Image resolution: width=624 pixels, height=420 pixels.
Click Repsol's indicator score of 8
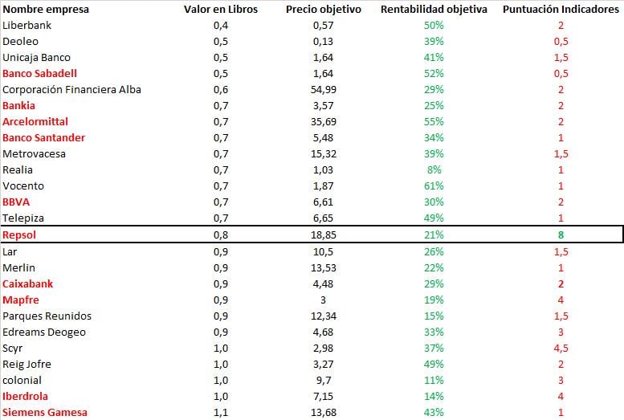[561, 235]
